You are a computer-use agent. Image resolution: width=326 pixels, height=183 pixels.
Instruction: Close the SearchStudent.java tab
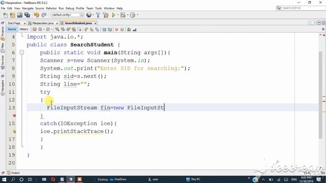(95, 23)
